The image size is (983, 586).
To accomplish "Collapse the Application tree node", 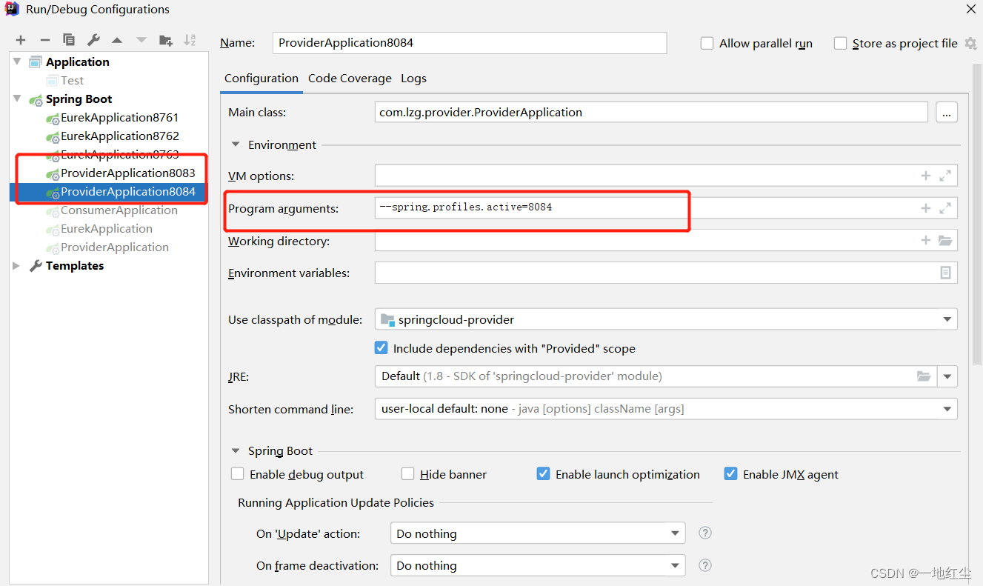I will [16, 61].
